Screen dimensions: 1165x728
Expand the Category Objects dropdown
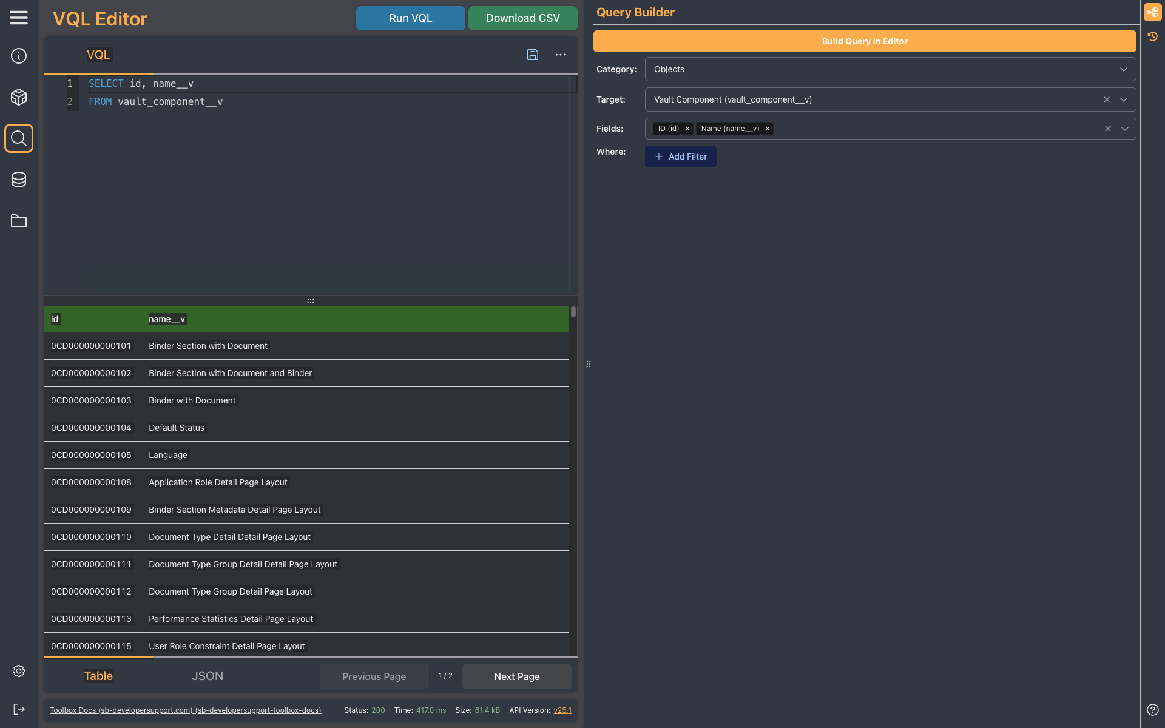point(1124,69)
